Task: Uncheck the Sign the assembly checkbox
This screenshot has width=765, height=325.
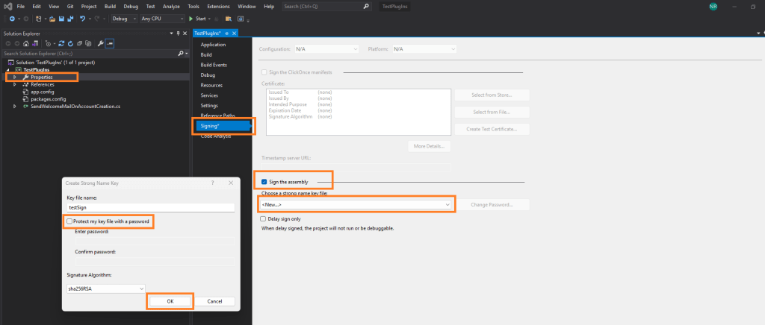Action: 264,181
